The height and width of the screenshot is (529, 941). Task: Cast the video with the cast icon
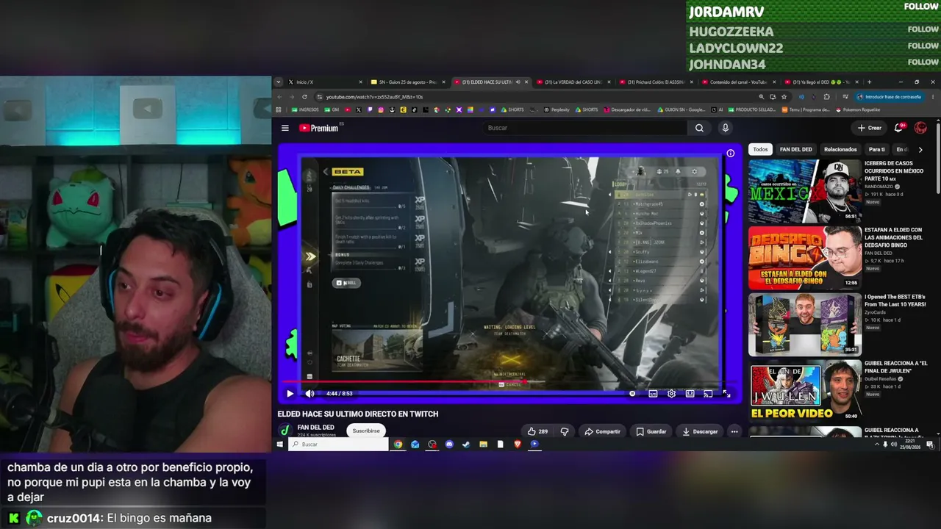pos(708,394)
